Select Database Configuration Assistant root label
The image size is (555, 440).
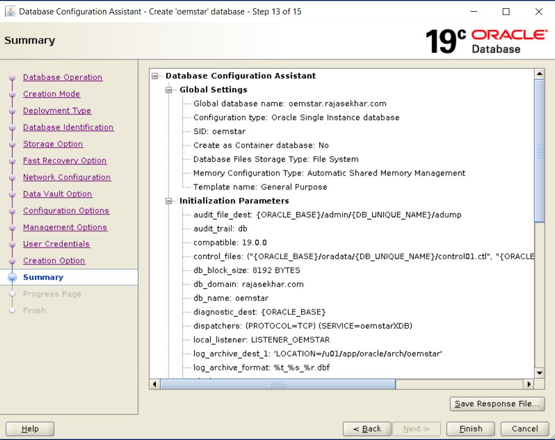point(241,76)
